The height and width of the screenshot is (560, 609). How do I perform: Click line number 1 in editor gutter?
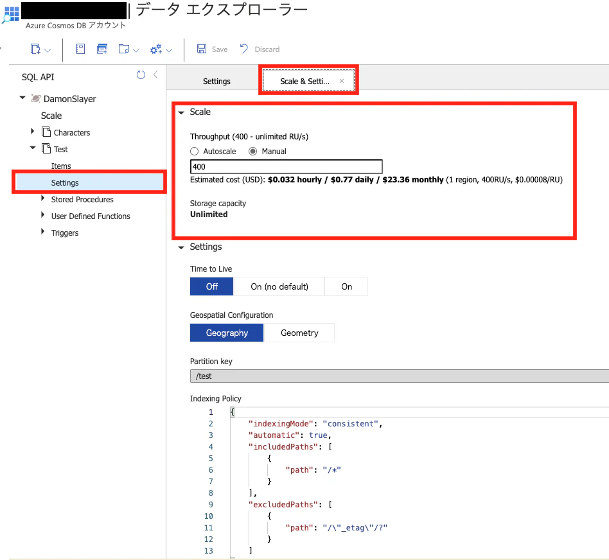click(211, 412)
